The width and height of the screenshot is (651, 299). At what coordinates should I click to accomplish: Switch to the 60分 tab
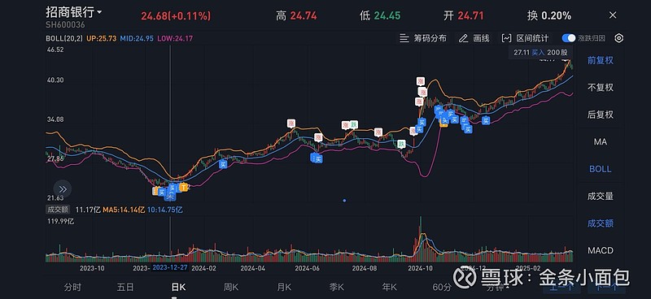click(x=441, y=287)
